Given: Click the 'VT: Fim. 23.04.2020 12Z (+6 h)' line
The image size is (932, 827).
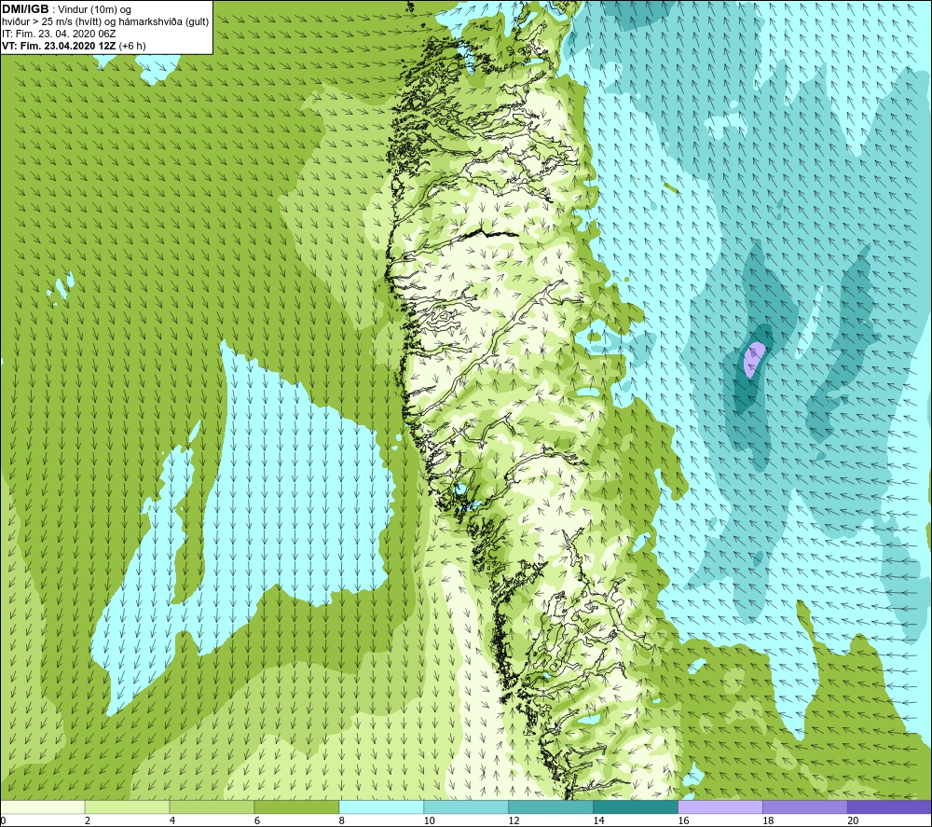Looking at the screenshot, I should [74, 46].
